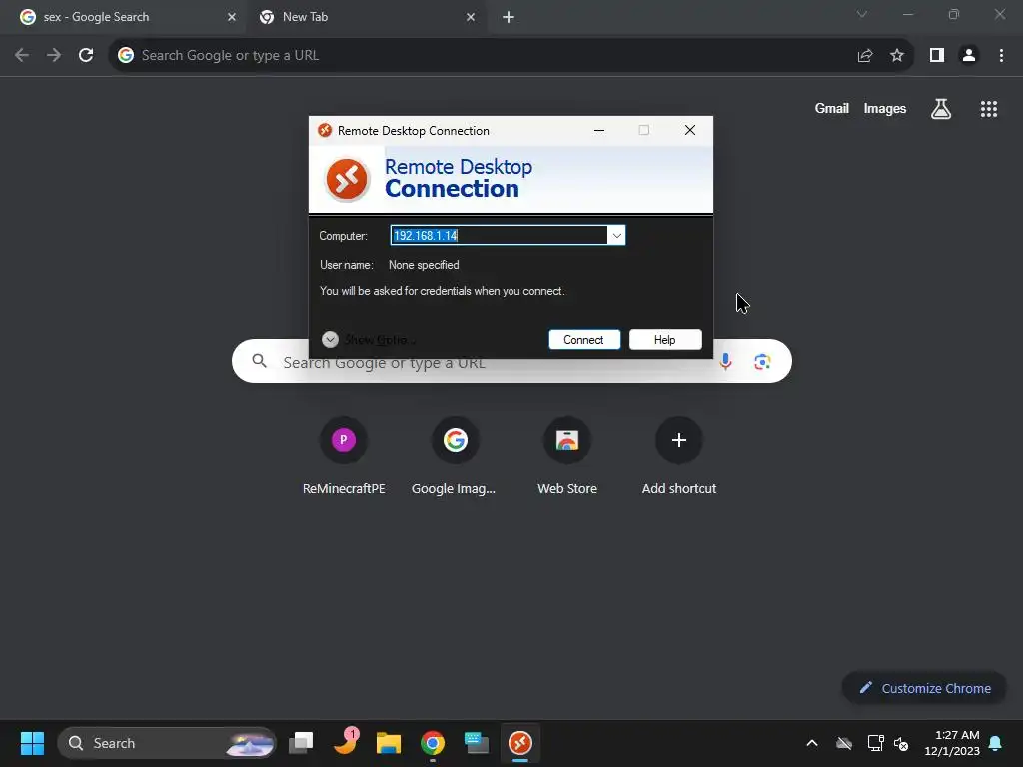Open the ReMinecraftPE shortcut
This screenshot has height=767, width=1023.
[344, 456]
